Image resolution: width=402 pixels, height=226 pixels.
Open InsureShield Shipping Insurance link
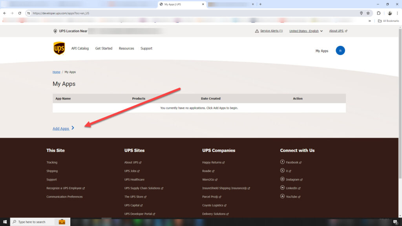click(x=226, y=188)
